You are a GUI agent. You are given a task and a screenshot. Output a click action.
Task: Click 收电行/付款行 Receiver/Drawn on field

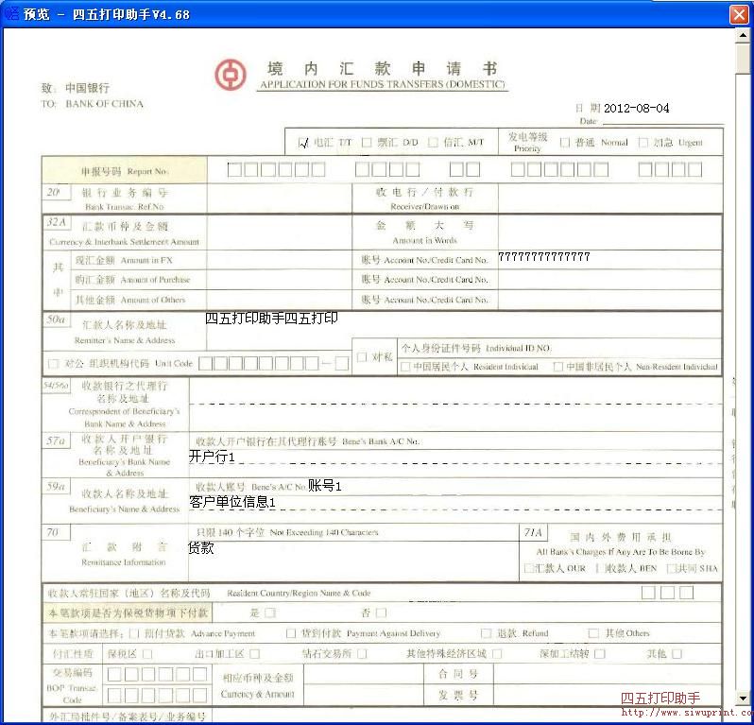click(610, 199)
